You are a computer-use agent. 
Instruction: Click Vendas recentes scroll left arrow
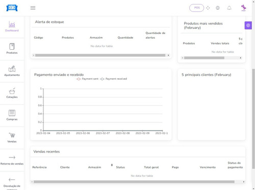(x=32, y=182)
